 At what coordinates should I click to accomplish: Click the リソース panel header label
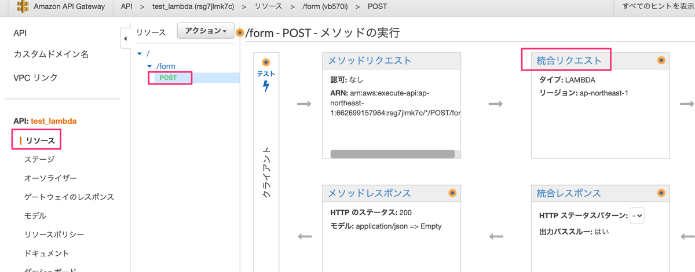pos(151,32)
